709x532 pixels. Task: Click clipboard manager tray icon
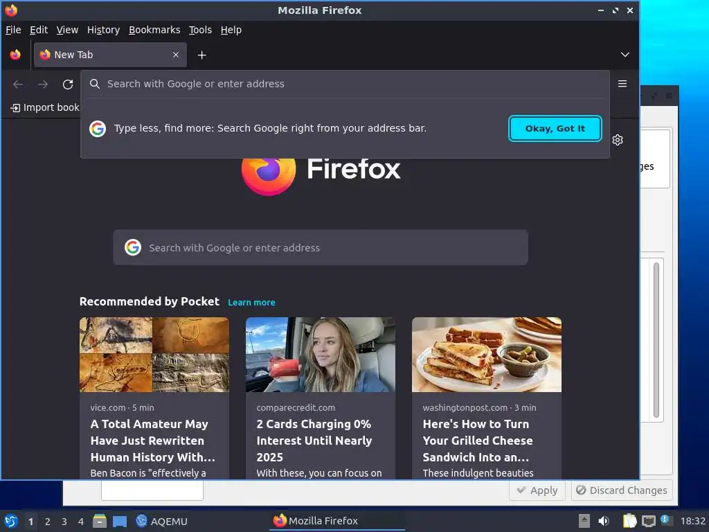(629, 521)
